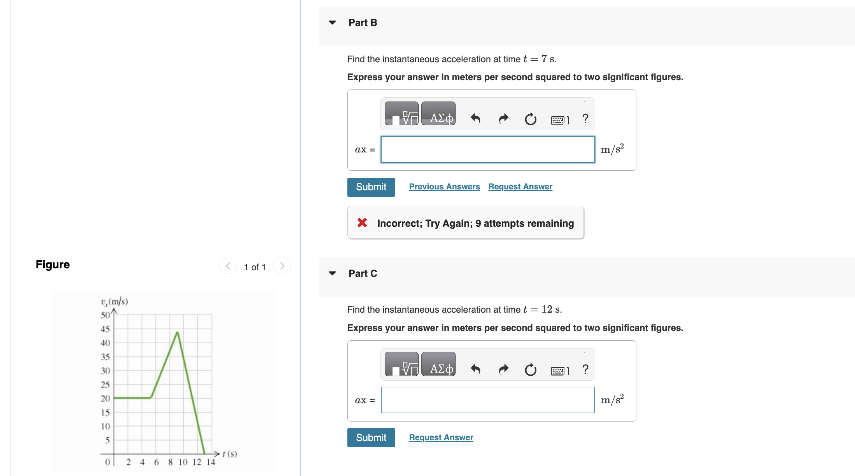Click the help question mark in Part C toolbar

pos(585,369)
